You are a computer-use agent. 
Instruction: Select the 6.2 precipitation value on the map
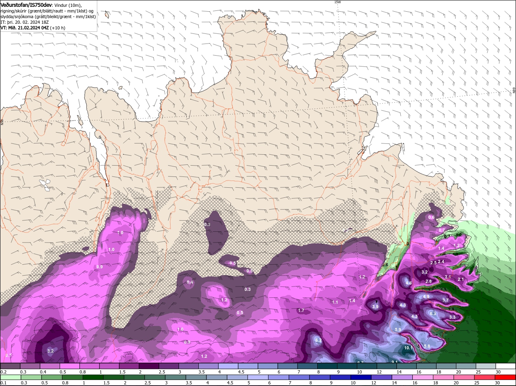pos(318,340)
